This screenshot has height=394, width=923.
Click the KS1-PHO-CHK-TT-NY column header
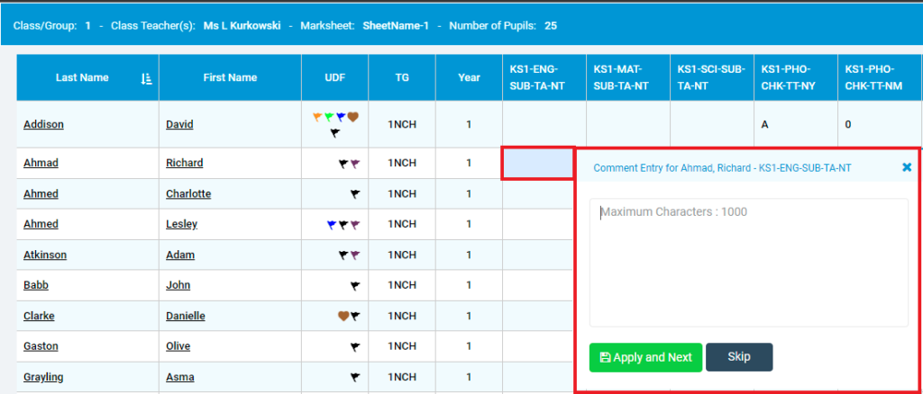click(x=796, y=77)
